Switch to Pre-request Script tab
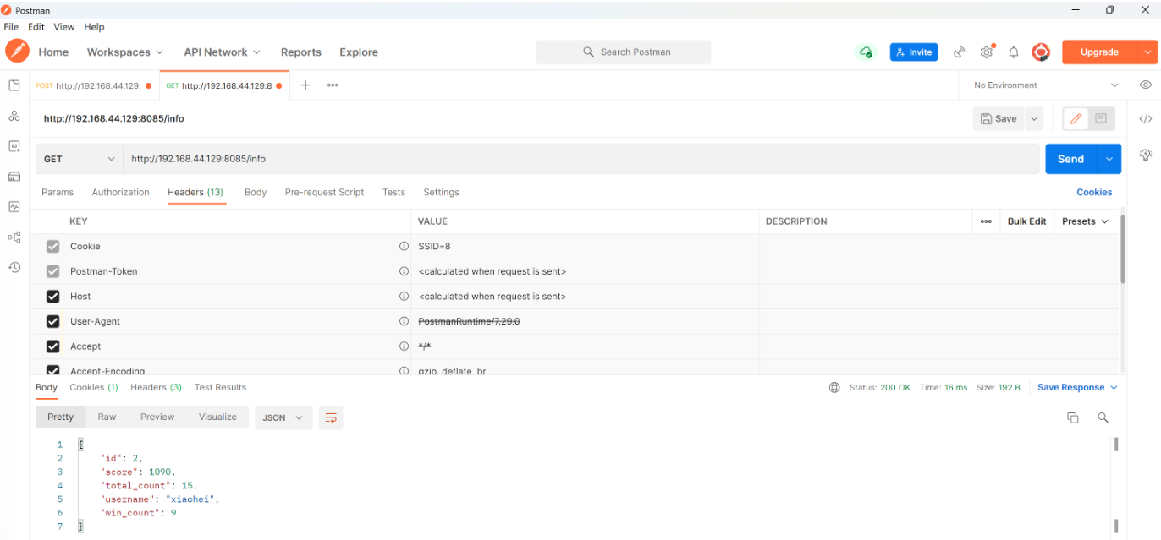 pyautogui.click(x=324, y=193)
